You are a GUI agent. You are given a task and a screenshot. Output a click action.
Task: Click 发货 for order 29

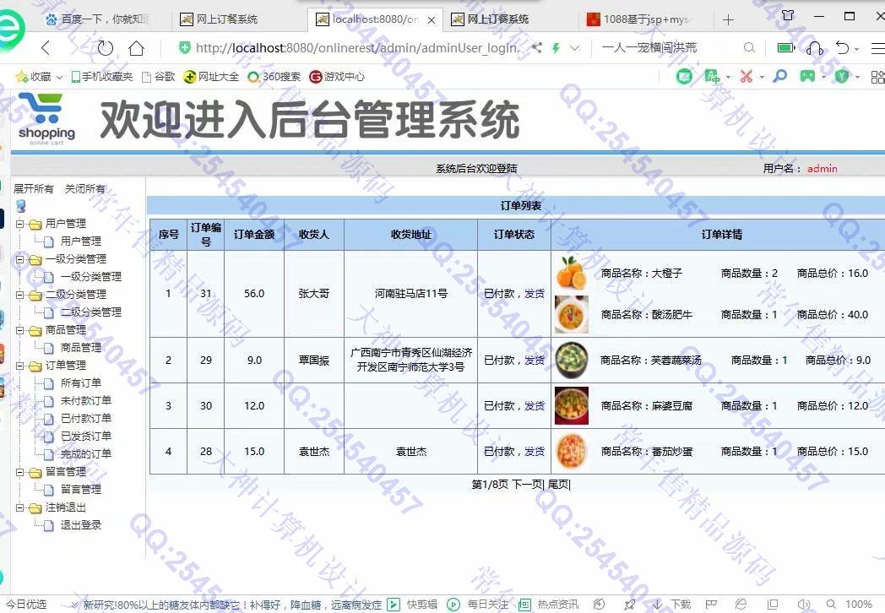pos(534,361)
